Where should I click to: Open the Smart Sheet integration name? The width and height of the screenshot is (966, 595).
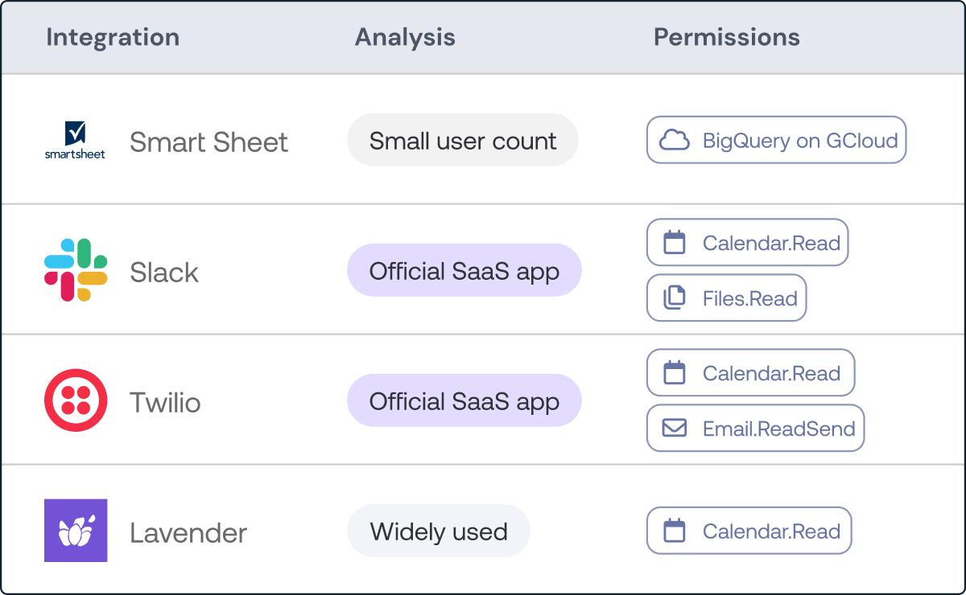pos(208,142)
